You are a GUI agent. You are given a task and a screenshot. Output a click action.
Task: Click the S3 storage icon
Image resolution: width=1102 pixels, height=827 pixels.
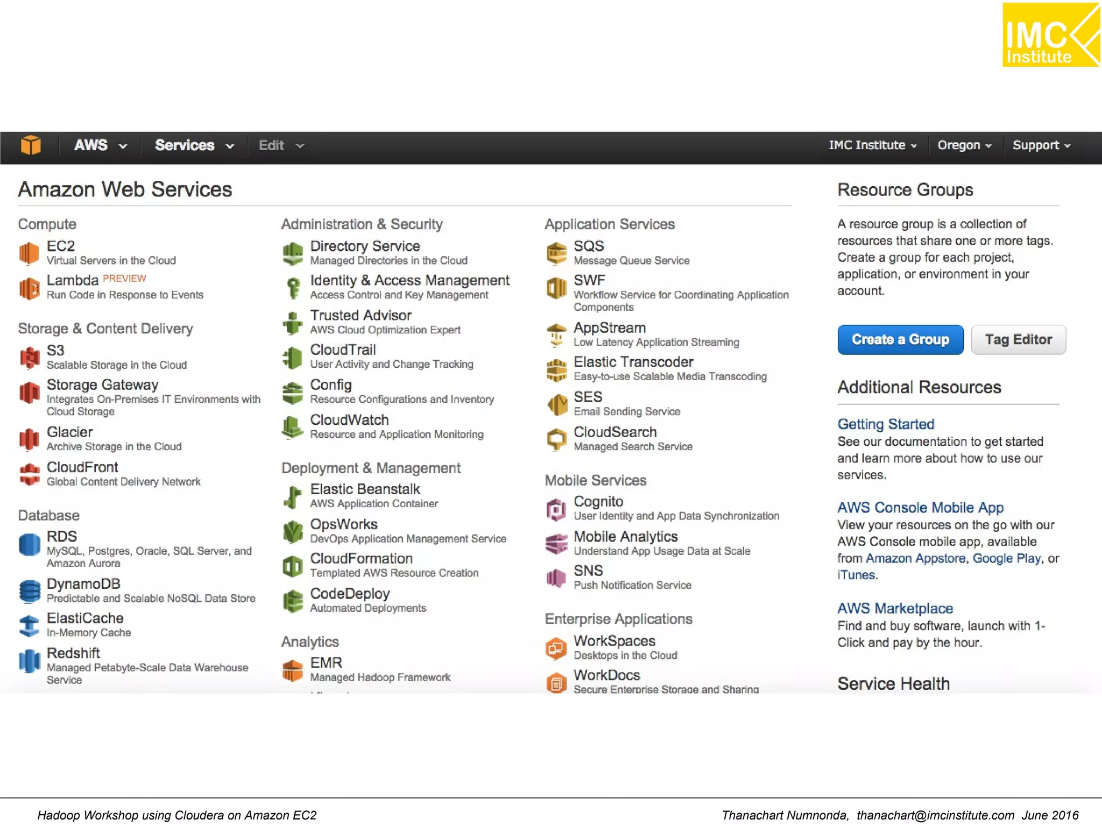(30, 358)
